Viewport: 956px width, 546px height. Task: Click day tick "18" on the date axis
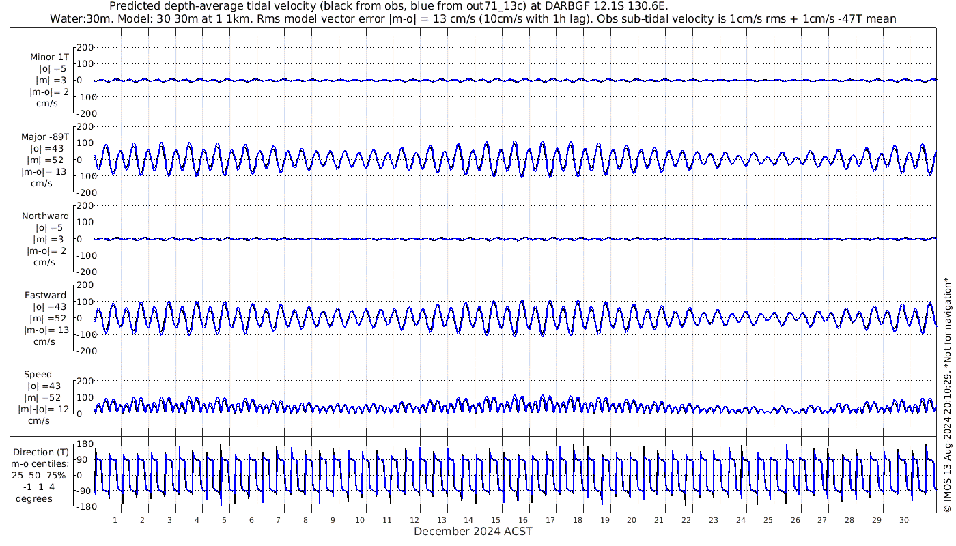pos(578,520)
